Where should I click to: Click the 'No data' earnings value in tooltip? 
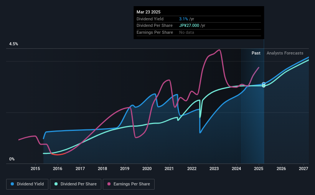point(186,32)
